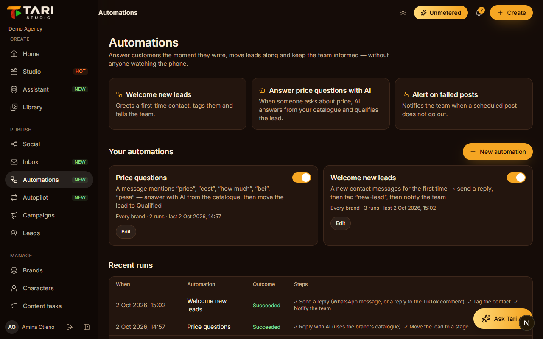Click the TARI Studio logo
Screen dimensions: 543x339
click(x=30, y=13)
